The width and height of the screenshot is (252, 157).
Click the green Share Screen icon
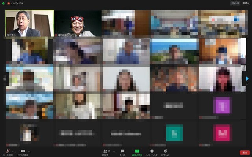137,151
